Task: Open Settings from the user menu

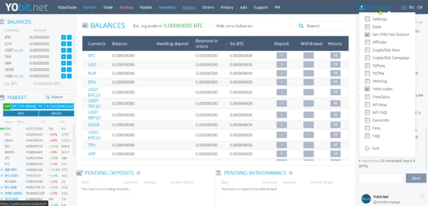Action: (380, 19)
